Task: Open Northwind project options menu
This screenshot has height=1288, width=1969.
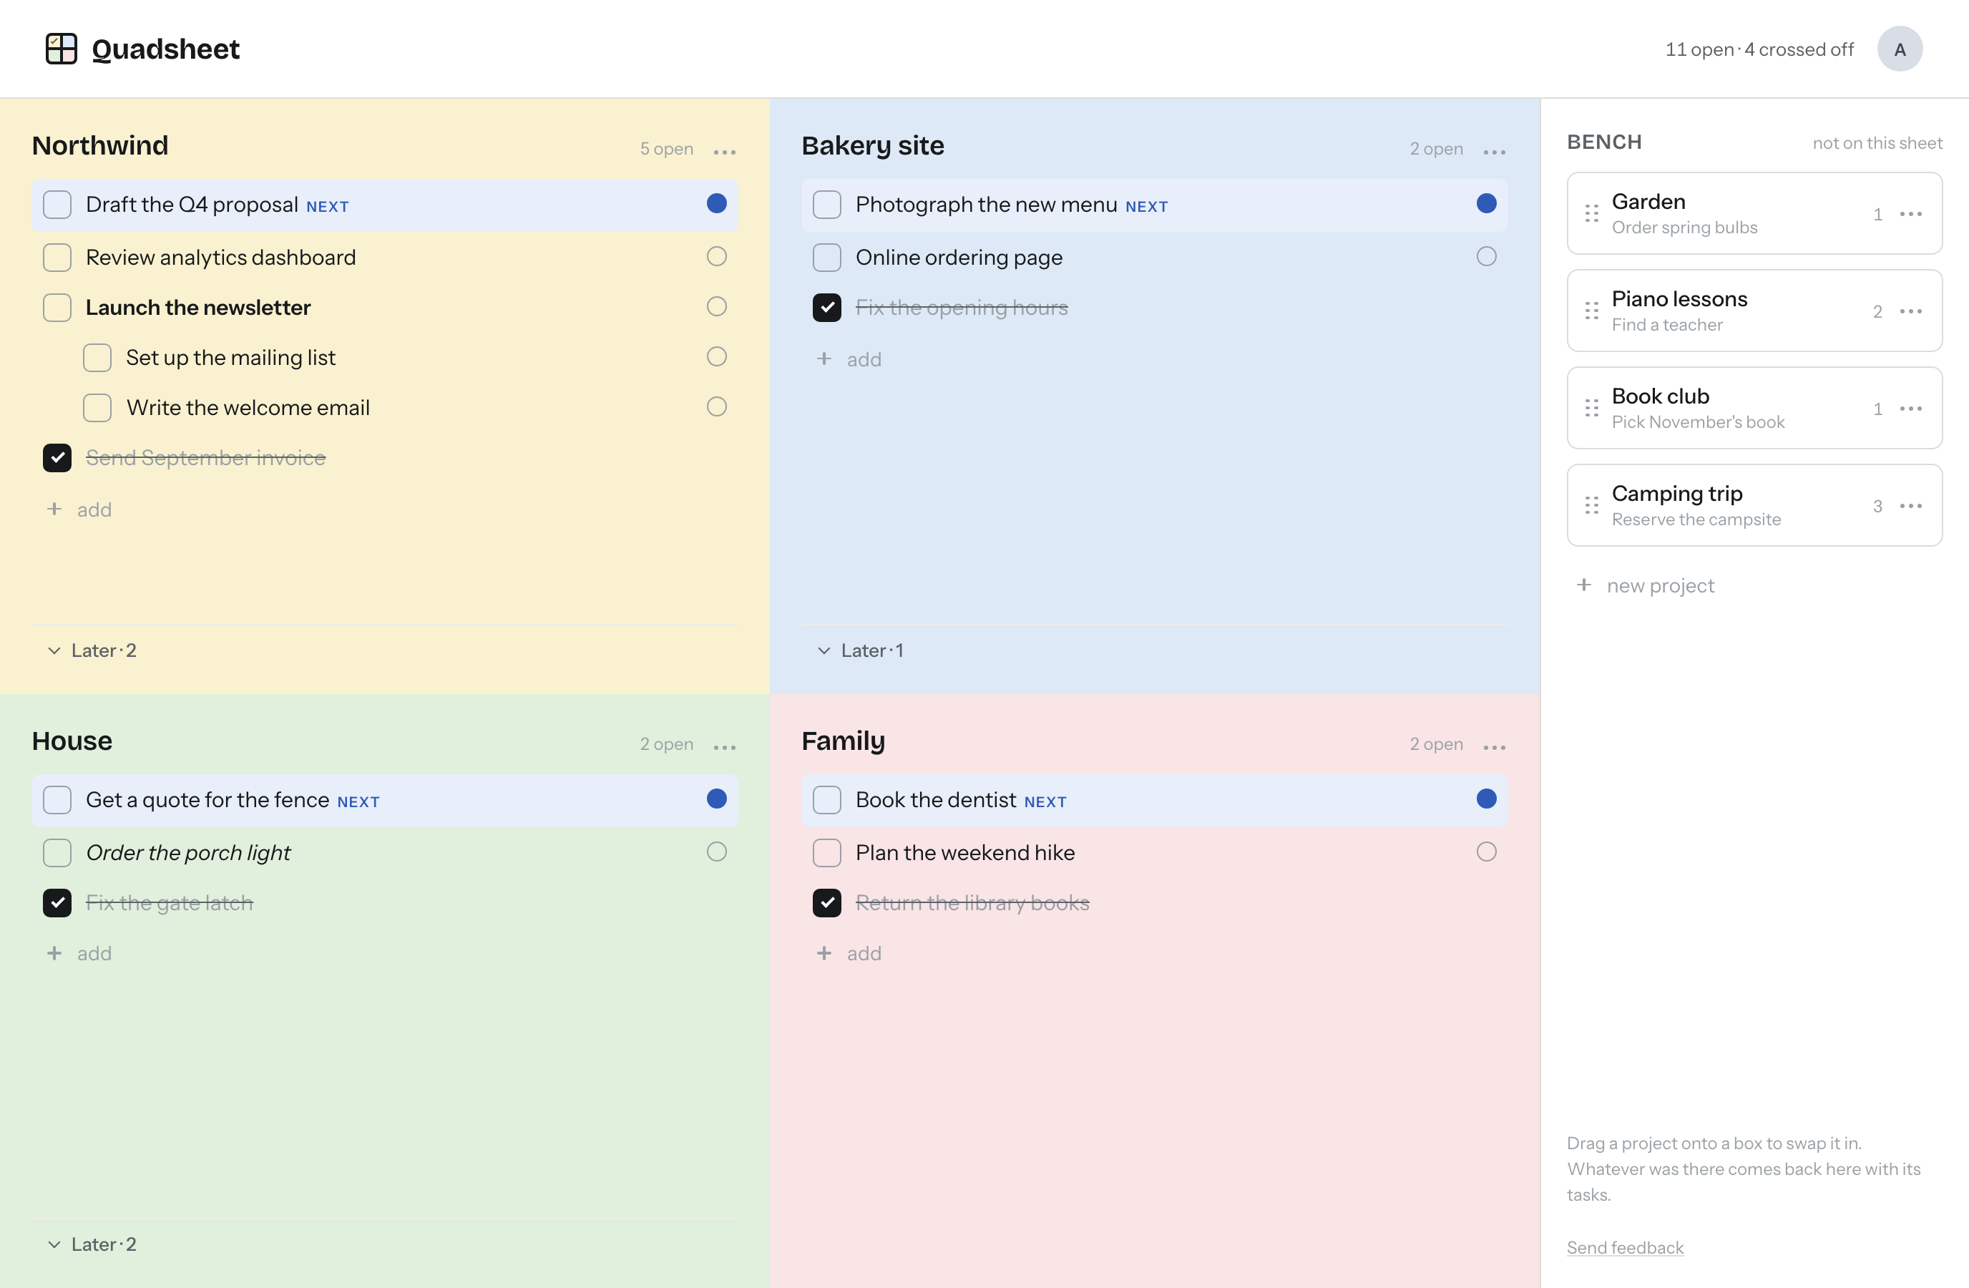Action: click(x=724, y=152)
